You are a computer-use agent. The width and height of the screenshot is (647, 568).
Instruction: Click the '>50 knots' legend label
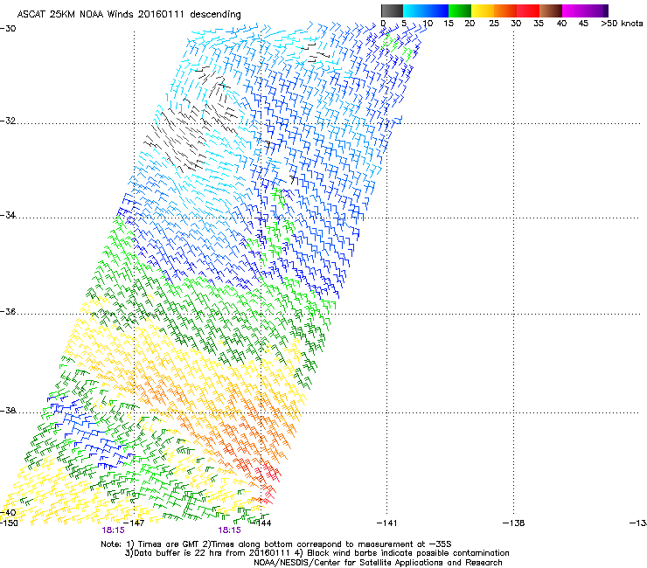(622, 23)
